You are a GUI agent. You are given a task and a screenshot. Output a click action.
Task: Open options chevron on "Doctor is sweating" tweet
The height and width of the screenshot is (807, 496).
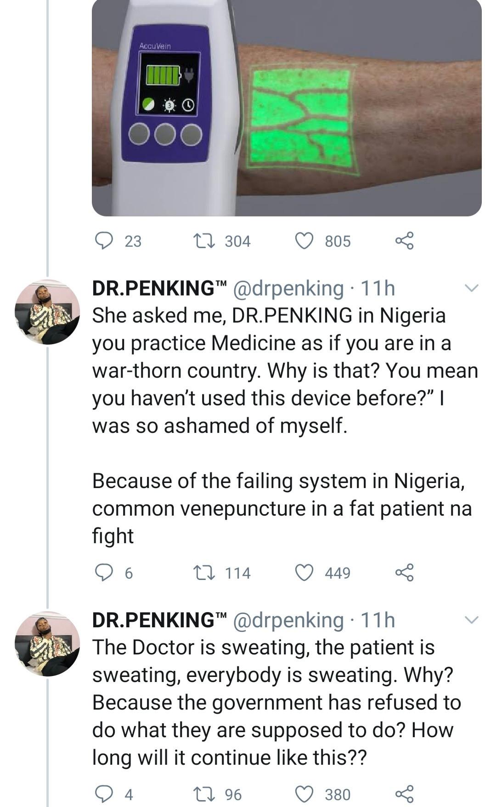pos(471,620)
